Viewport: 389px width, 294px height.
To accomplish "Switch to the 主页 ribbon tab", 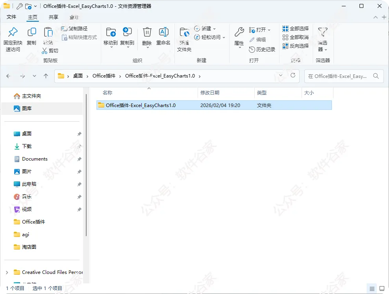I will [33, 17].
